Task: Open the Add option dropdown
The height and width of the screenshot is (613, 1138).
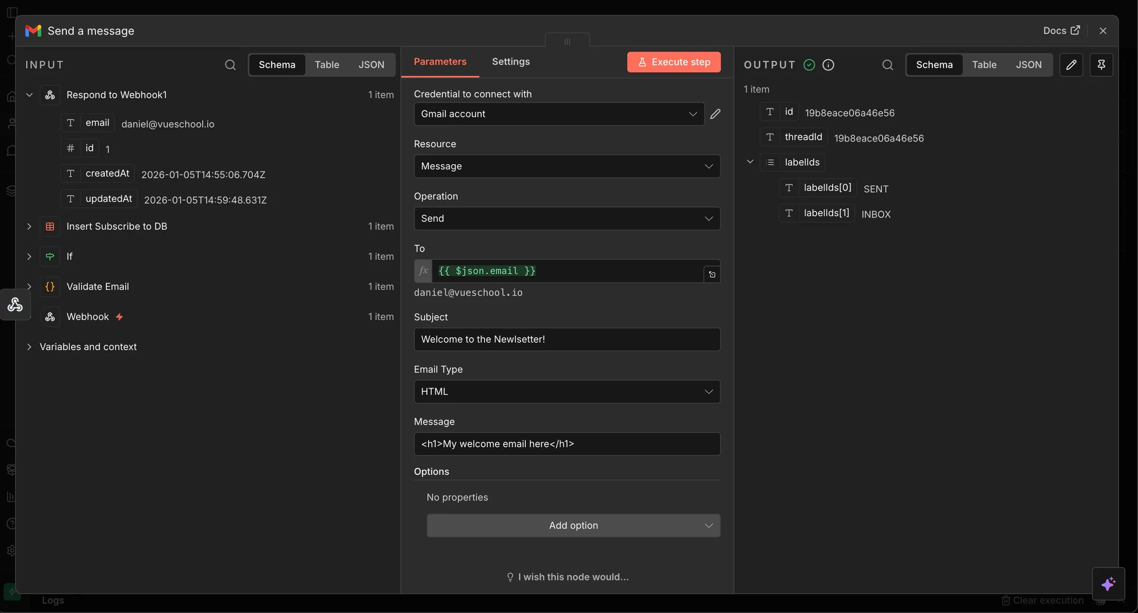Action: 573,525
